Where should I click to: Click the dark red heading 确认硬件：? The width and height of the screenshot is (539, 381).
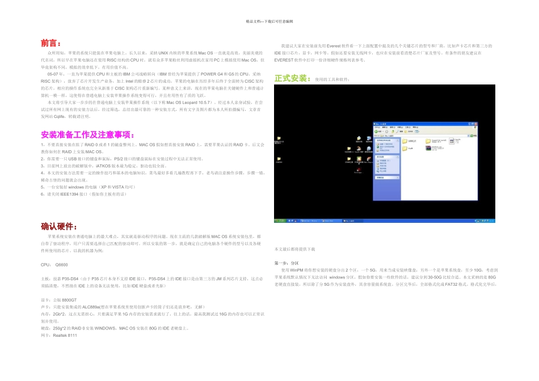click(x=59, y=226)
